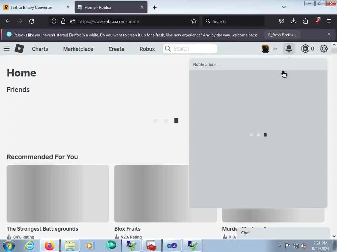Image resolution: width=337 pixels, height=252 pixels.
Task: Go to the Create page
Action: tap(117, 49)
